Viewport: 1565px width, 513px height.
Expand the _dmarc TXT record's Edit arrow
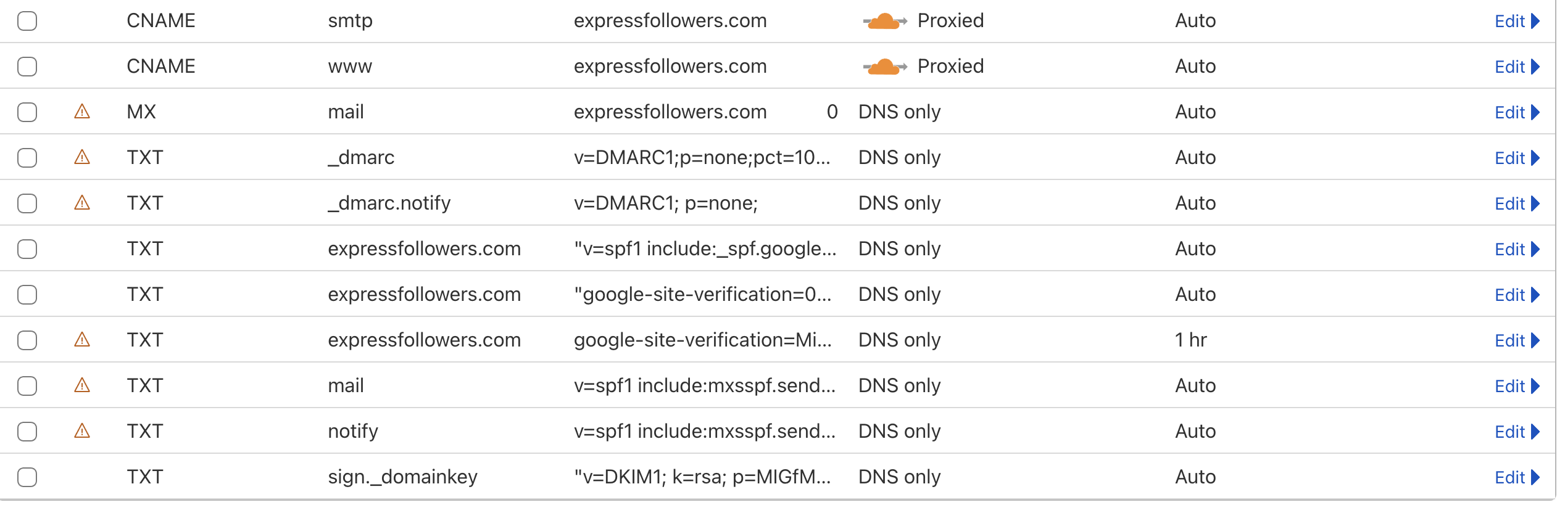tap(1535, 158)
